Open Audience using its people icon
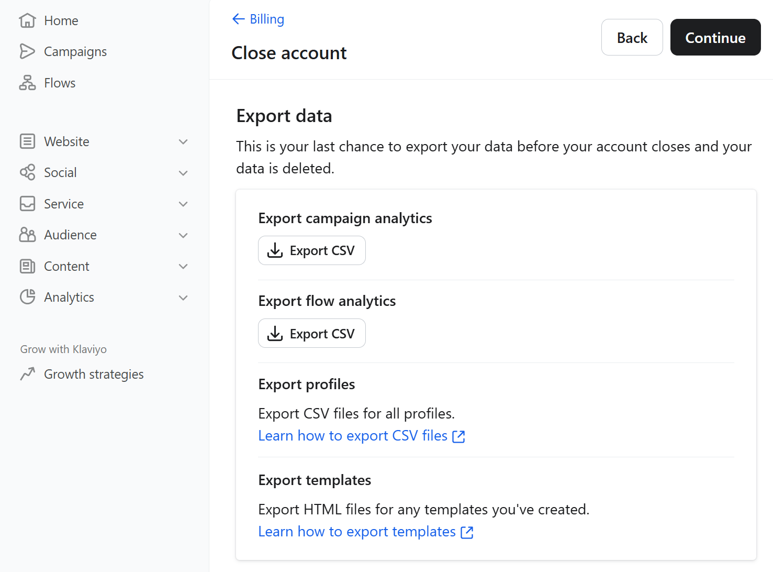 point(28,235)
